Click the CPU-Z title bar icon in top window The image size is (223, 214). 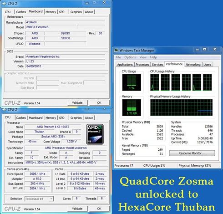(4, 4)
